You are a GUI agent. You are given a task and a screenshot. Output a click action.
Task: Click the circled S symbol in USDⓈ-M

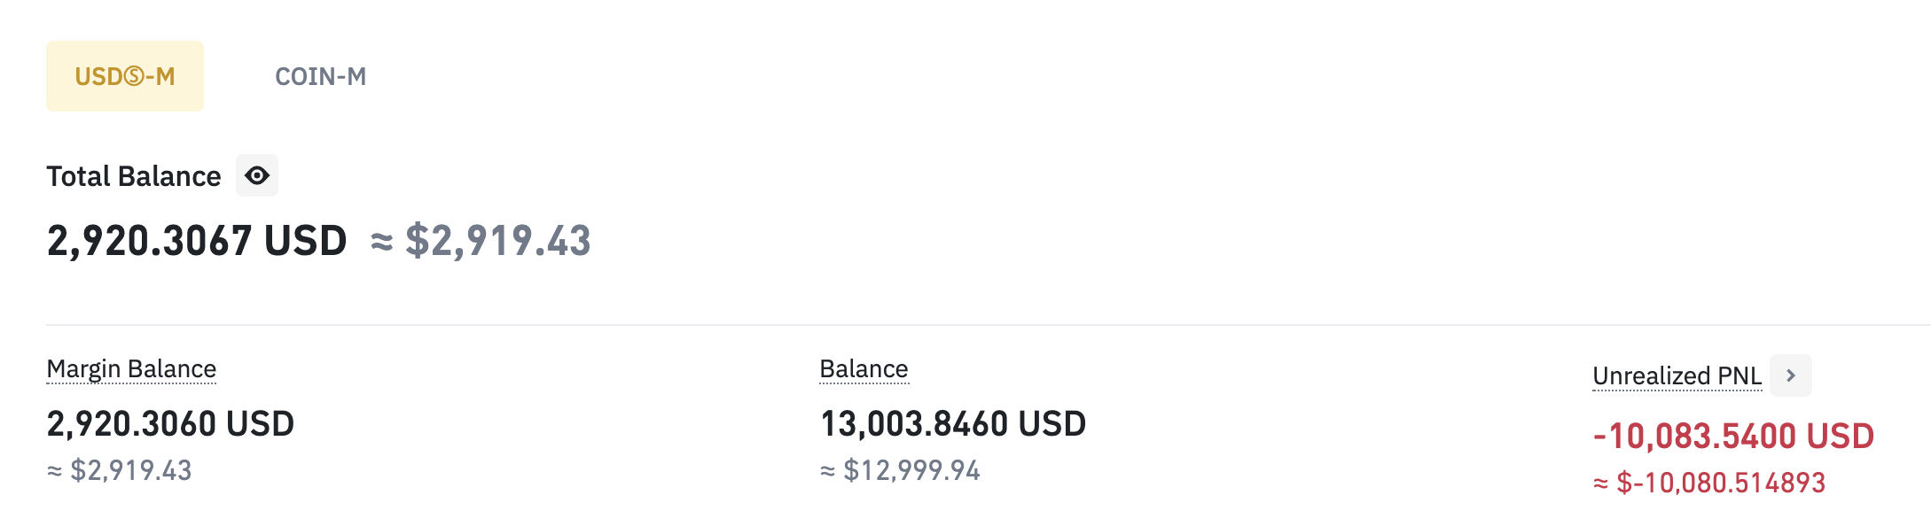(x=134, y=77)
